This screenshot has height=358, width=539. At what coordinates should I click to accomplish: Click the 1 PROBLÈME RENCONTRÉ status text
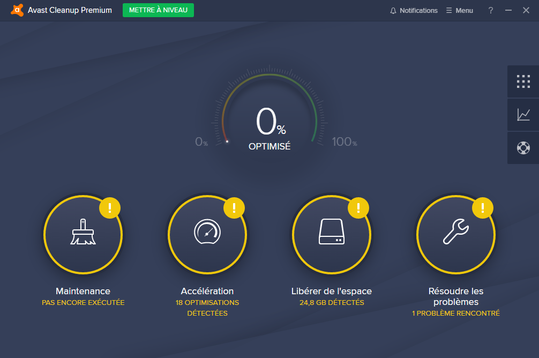coord(455,314)
